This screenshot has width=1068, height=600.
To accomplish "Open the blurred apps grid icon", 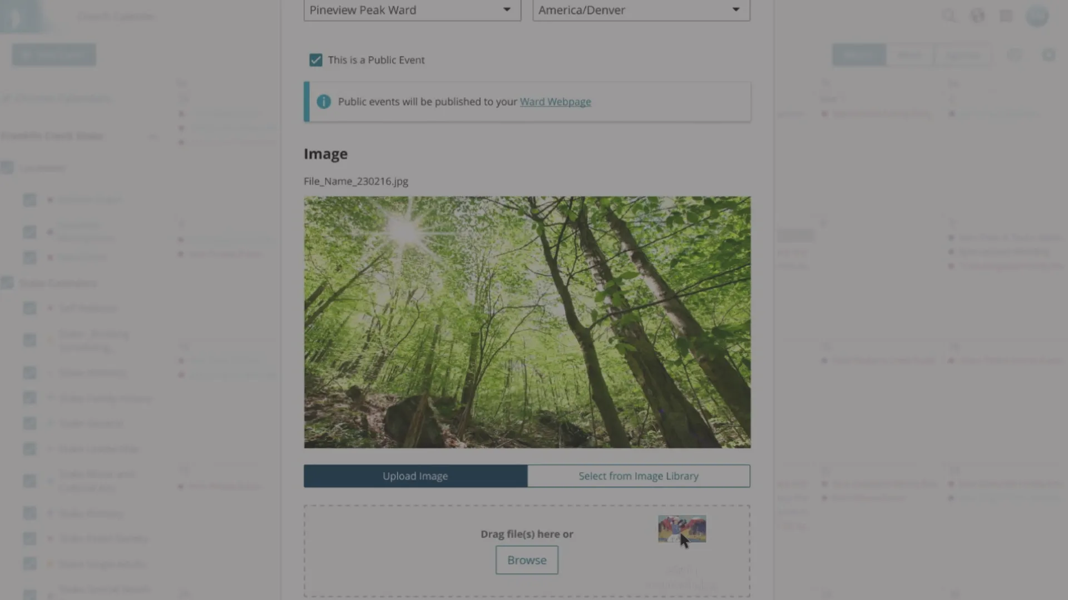I will (x=1006, y=16).
